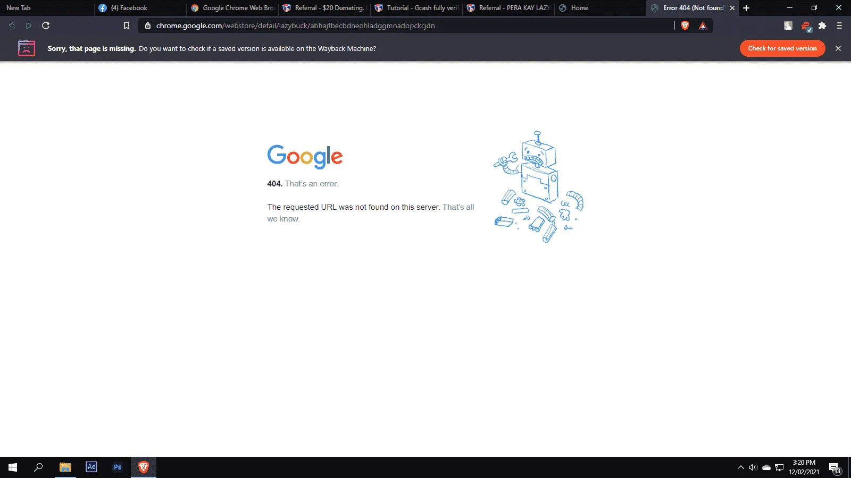The width and height of the screenshot is (851, 478).
Task: Click the sad-face Wayback Machine icon
Action: coord(27,48)
